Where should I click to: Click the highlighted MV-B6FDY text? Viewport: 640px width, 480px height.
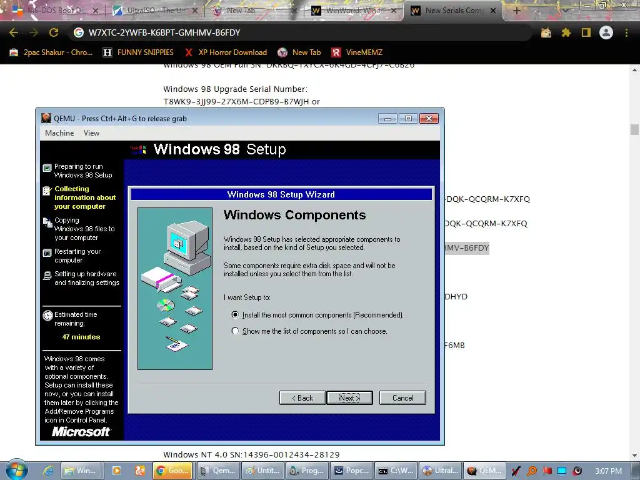466,247
